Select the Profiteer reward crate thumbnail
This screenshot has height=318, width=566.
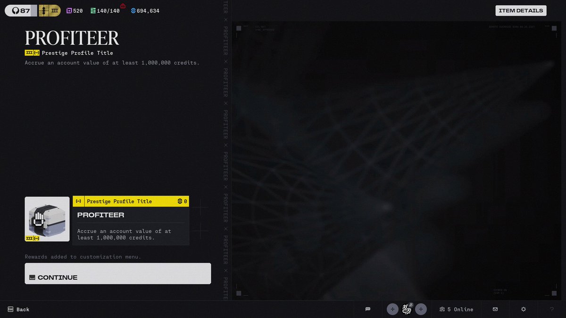click(47, 219)
